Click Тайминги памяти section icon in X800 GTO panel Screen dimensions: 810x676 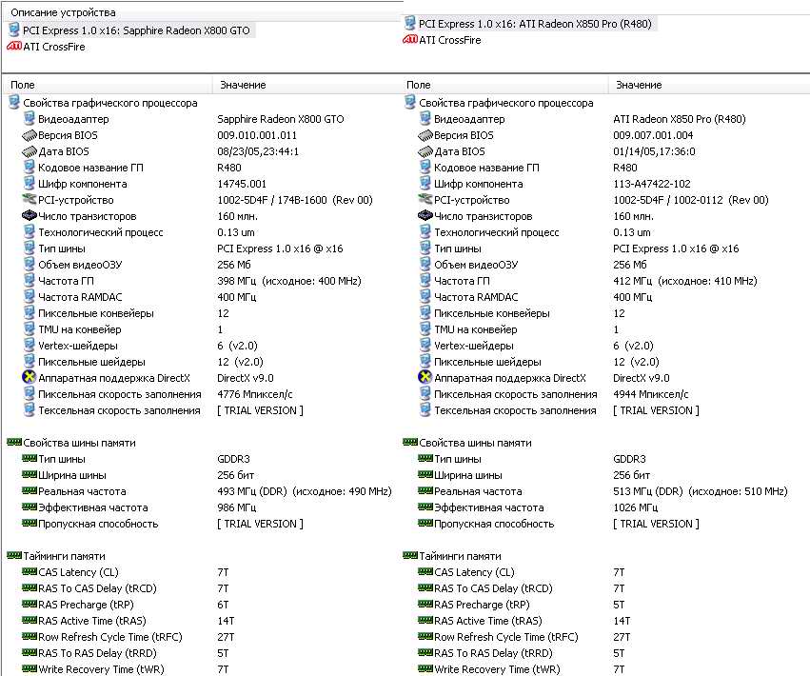pyautogui.click(x=14, y=556)
